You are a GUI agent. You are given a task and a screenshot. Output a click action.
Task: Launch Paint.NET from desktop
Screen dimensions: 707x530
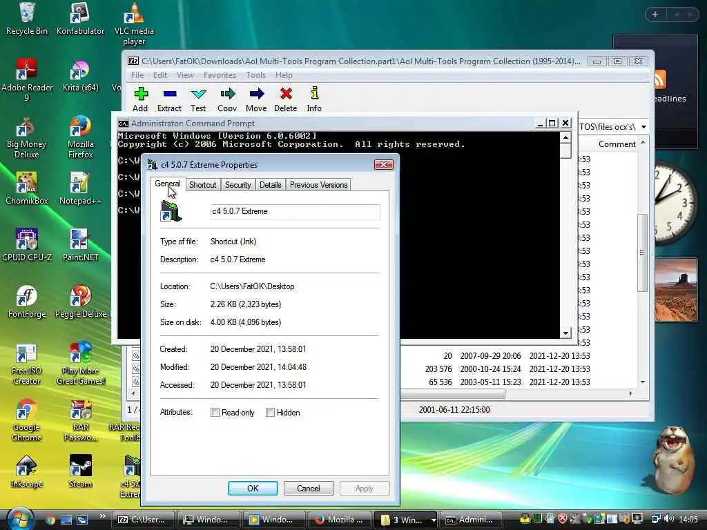[80, 245]
